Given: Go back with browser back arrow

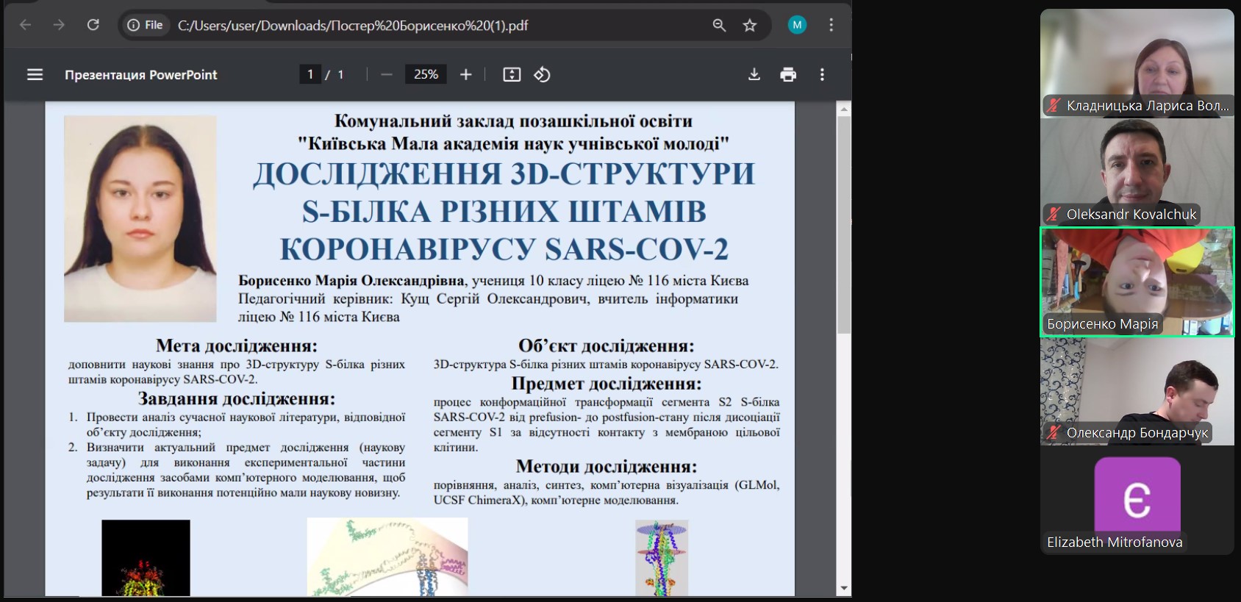Looking at the screenshot, I should [25, 25].
